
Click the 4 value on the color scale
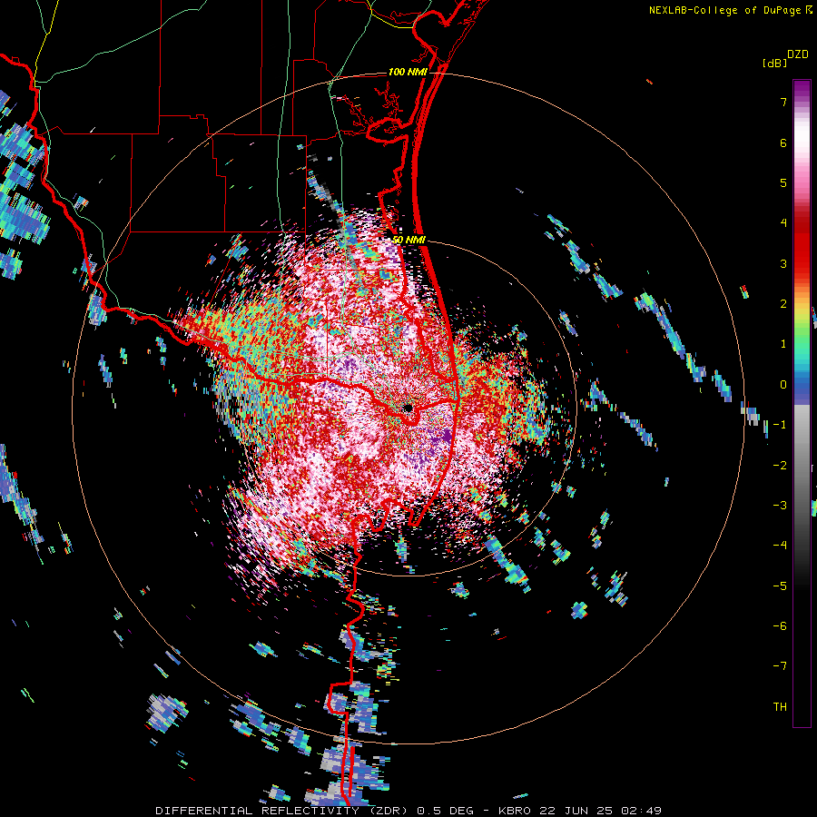click(x=783, y=223)
